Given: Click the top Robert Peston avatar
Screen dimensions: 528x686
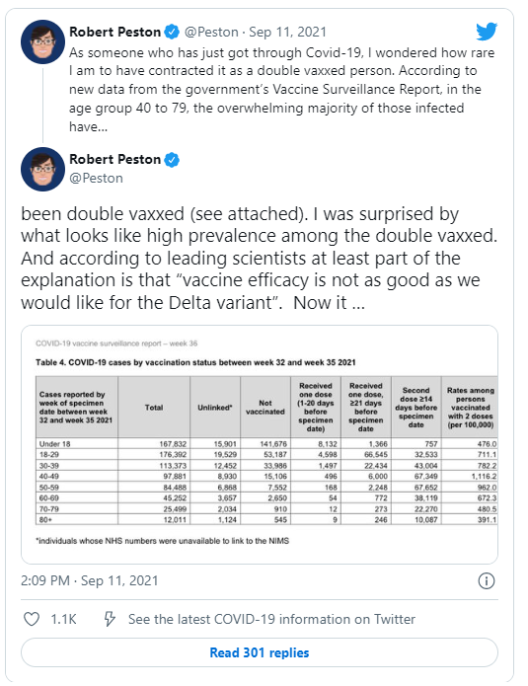Looking at the screenshot, I should [42, 42].
